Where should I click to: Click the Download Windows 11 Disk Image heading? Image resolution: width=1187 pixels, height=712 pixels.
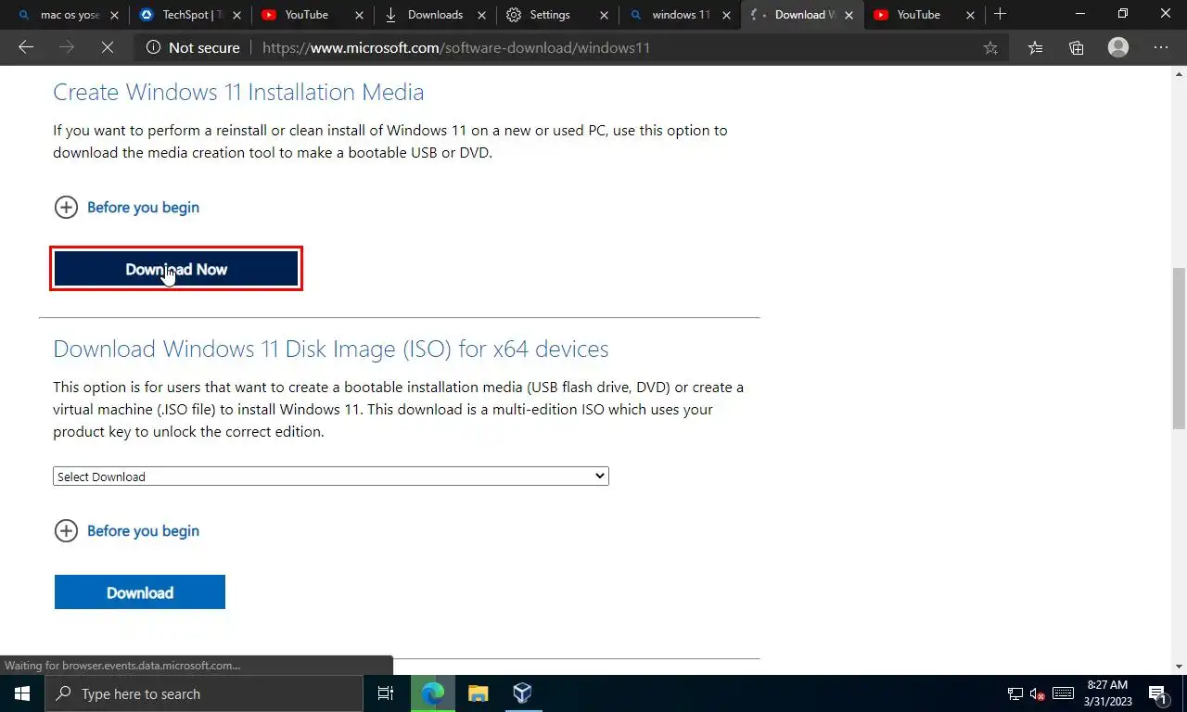331,349
